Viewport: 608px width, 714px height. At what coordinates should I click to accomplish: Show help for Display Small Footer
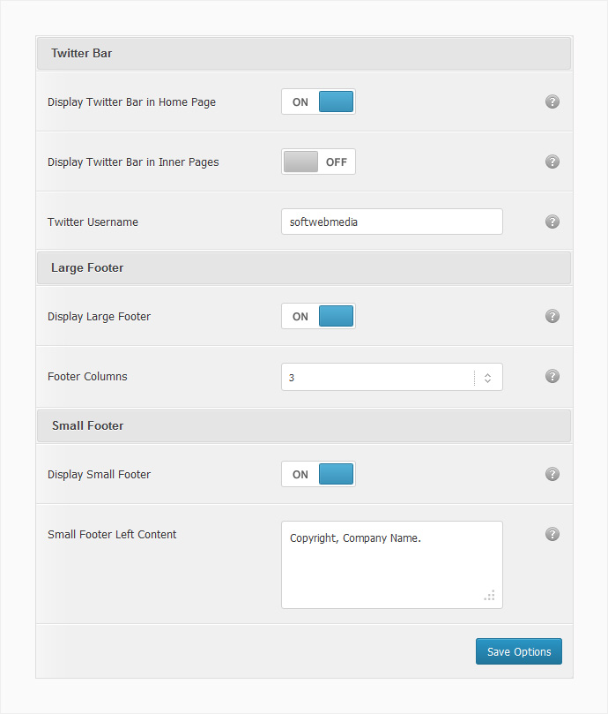(552, 474)
